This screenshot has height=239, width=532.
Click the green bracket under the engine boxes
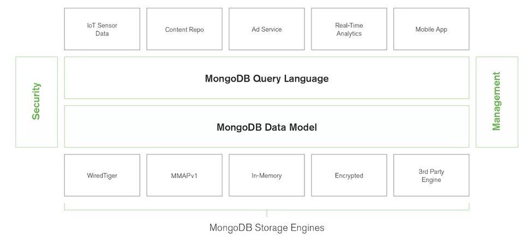point(164,210)
